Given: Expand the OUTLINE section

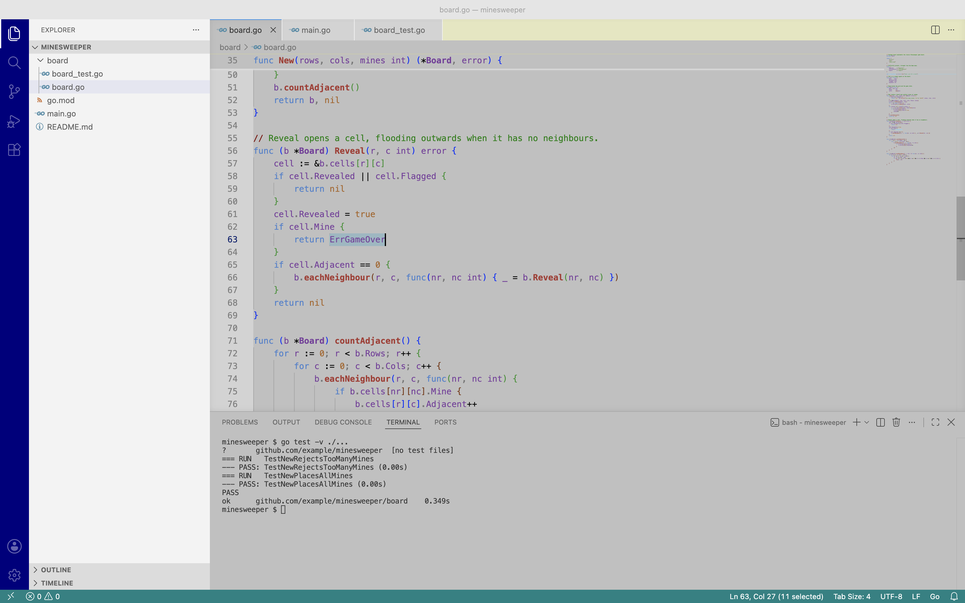Looking at the screenshot, I should coord(120,570).
